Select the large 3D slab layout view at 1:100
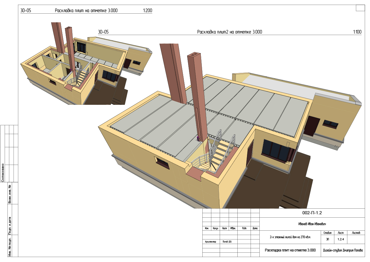 click(230, 126)
